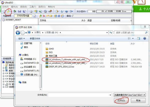Viewport: 150px width, 107px height.
Task: Expand the 农业遥感 node in local tree
Action: coord(3,79)
